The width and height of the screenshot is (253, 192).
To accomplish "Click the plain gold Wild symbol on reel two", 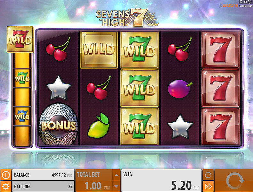I will point(99,50).
